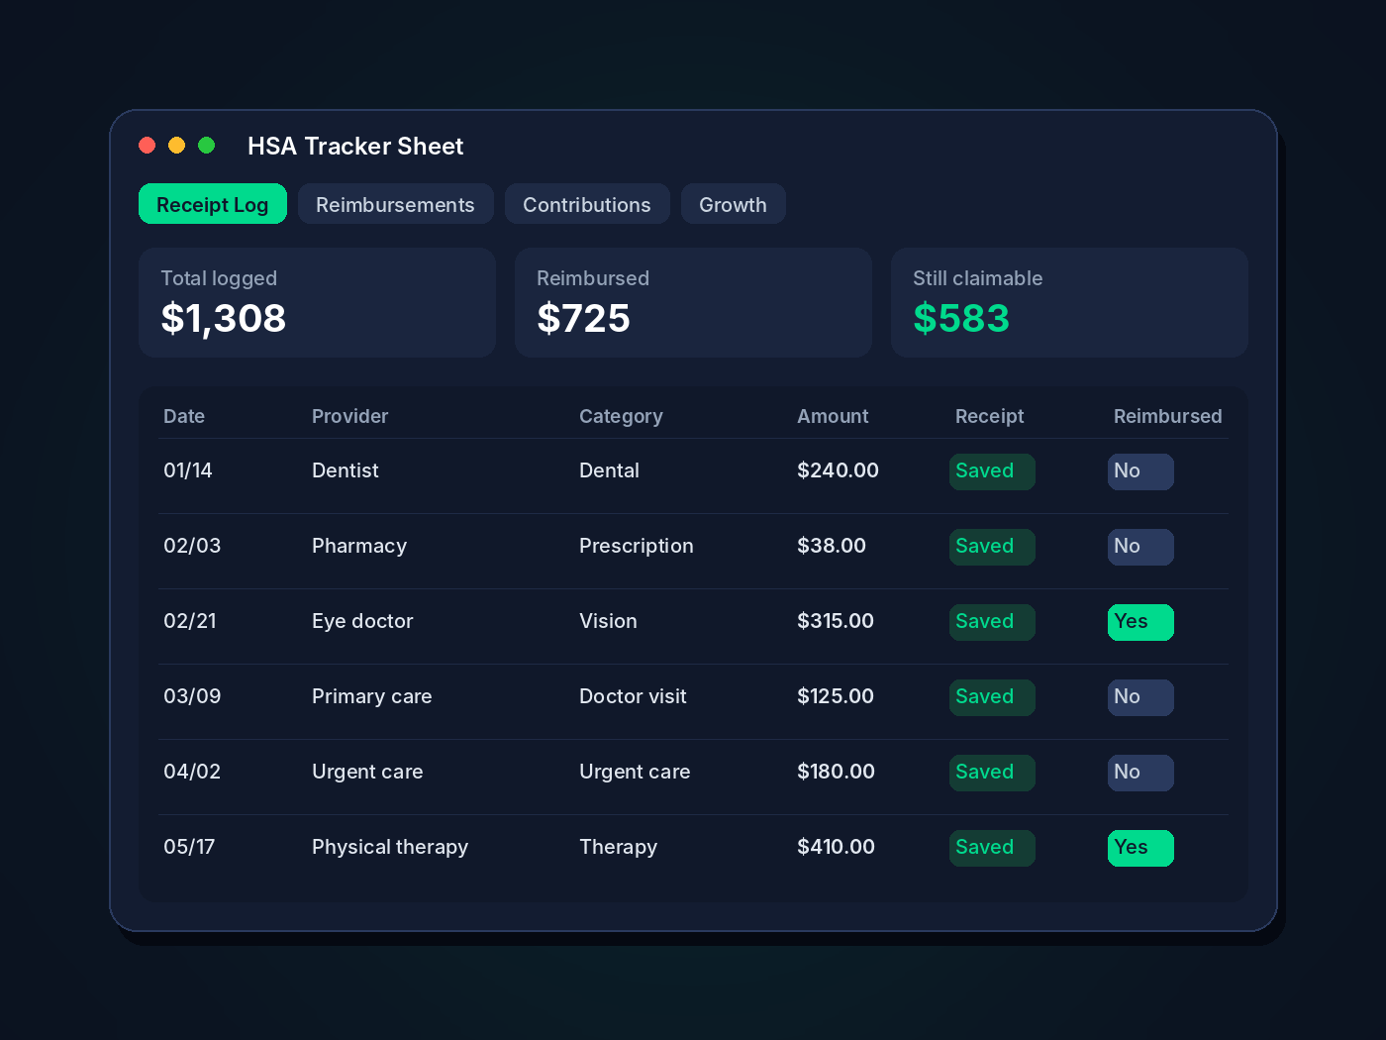Toggle Yes badge on Physical therapy row
This screenshot has height=1040, width=1386.
[1140, 848]
